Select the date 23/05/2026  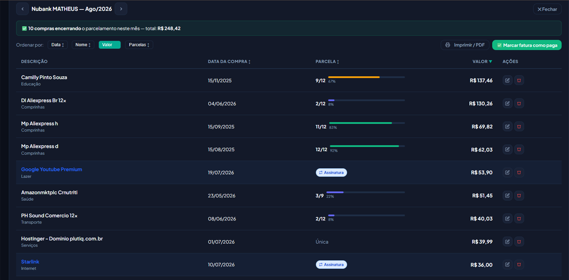[x=222, y=195]
